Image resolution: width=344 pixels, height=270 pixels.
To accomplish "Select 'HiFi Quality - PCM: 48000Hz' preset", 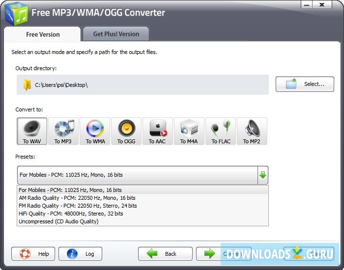I will (143, 214).
